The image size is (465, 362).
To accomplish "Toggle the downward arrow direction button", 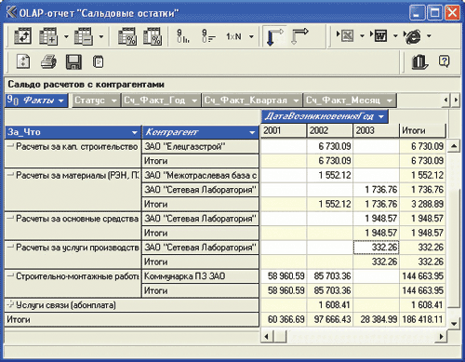I will (x=274, y=36).
